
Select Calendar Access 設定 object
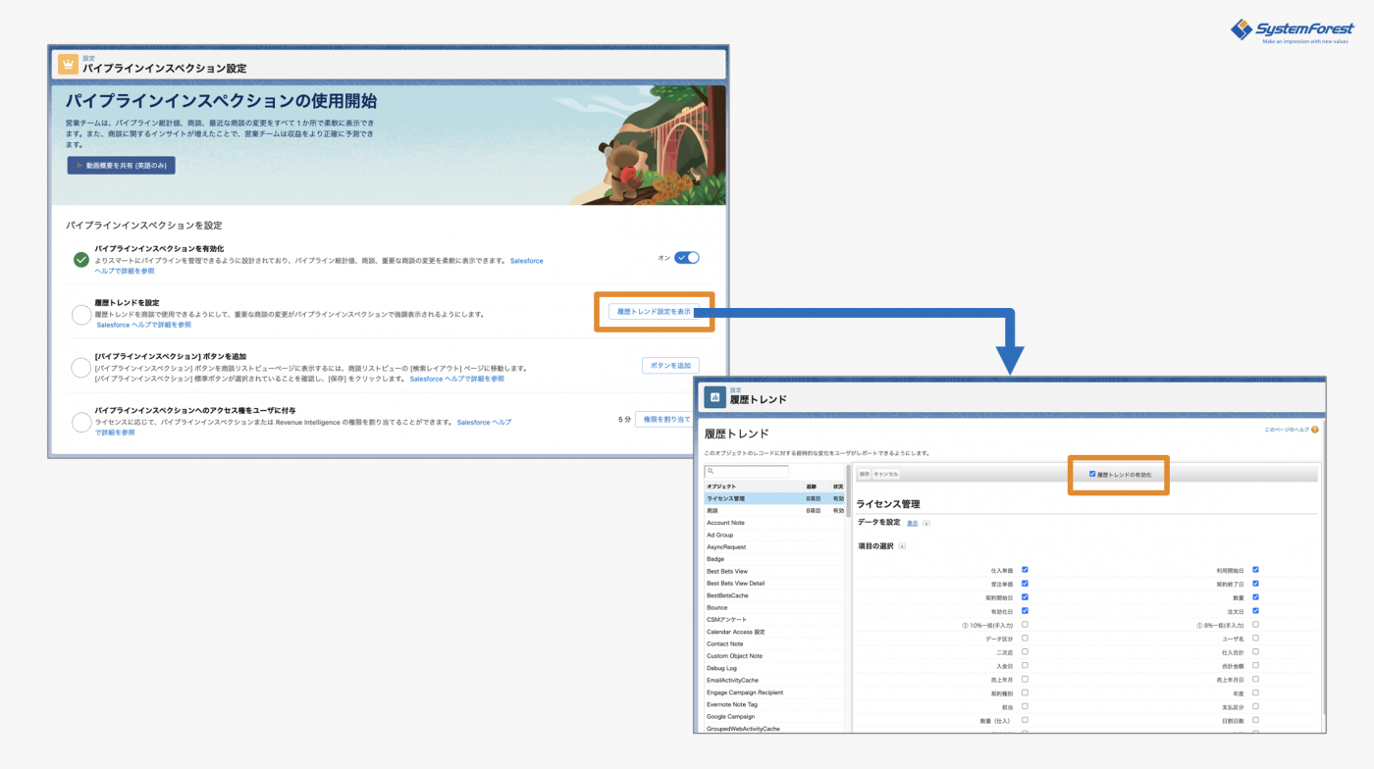coord(774,632)
